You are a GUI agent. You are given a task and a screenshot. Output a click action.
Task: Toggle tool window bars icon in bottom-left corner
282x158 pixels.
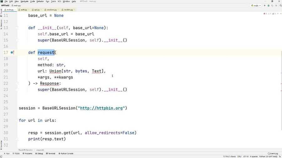tap(1, 156)
